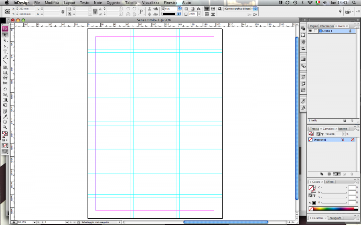361x225 pixels.
Task: Open the stroke weight 0 pt dropdown
Action: coord(179,8)
